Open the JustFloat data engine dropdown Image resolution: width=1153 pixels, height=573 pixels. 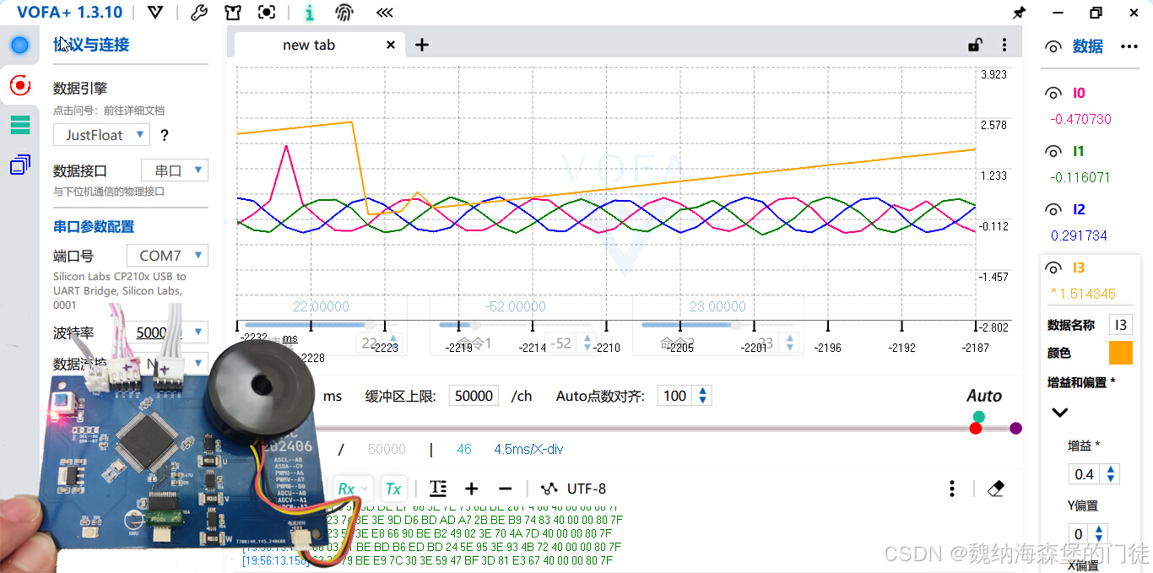pyautogui.click(x=101, y=135)
